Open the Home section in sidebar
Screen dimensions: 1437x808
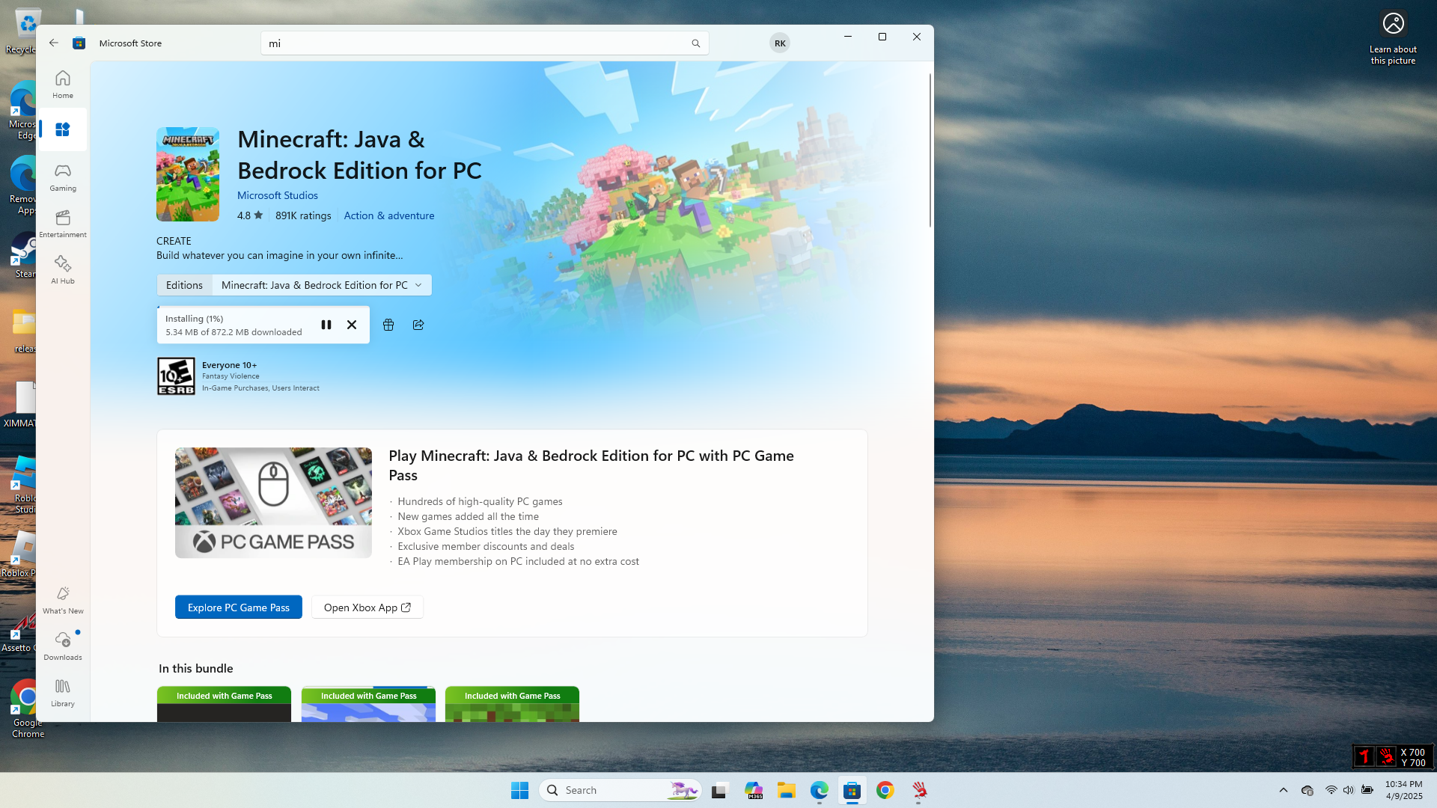(x=63, y=84)
